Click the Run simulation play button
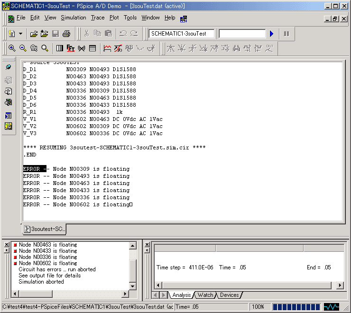 [x=272, y=34]
